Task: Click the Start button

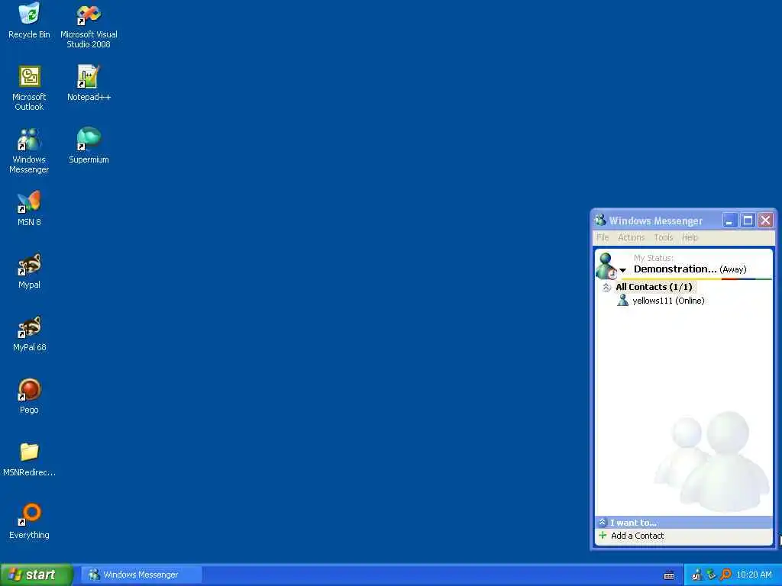Action: 37,575
